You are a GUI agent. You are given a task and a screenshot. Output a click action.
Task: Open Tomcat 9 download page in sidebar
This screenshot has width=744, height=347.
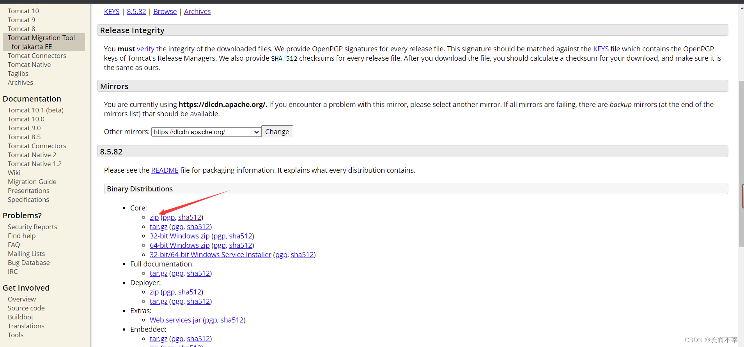point(21,20)
